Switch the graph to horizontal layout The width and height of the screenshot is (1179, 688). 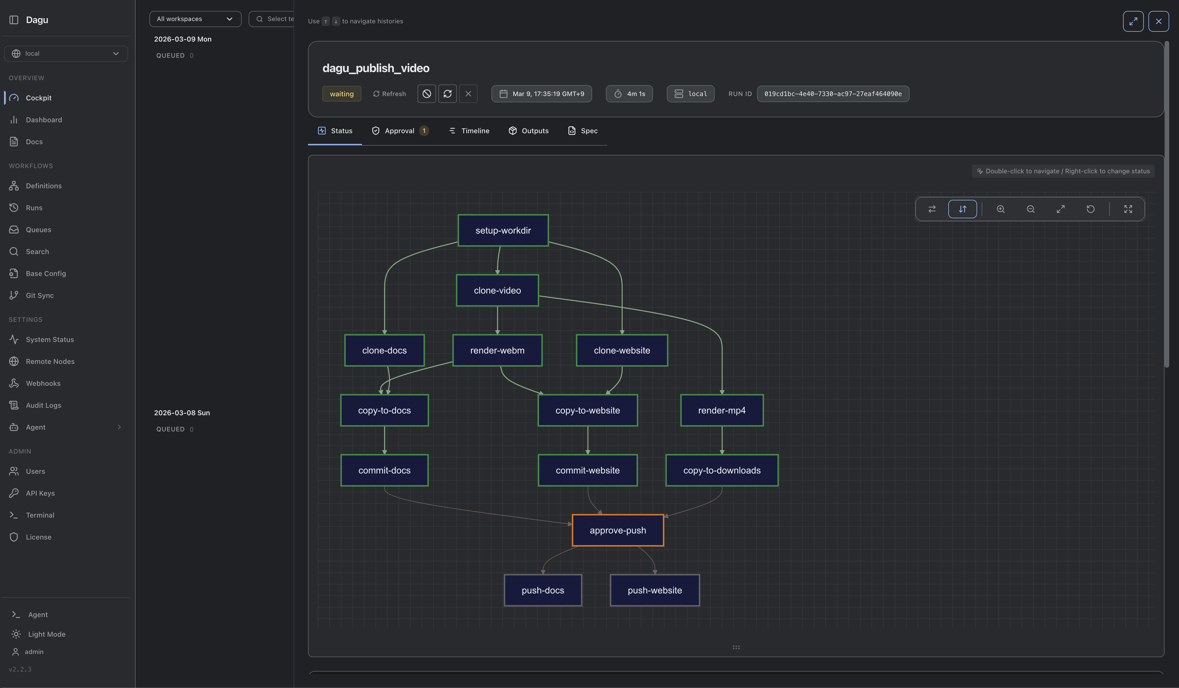tap(932, 209)
